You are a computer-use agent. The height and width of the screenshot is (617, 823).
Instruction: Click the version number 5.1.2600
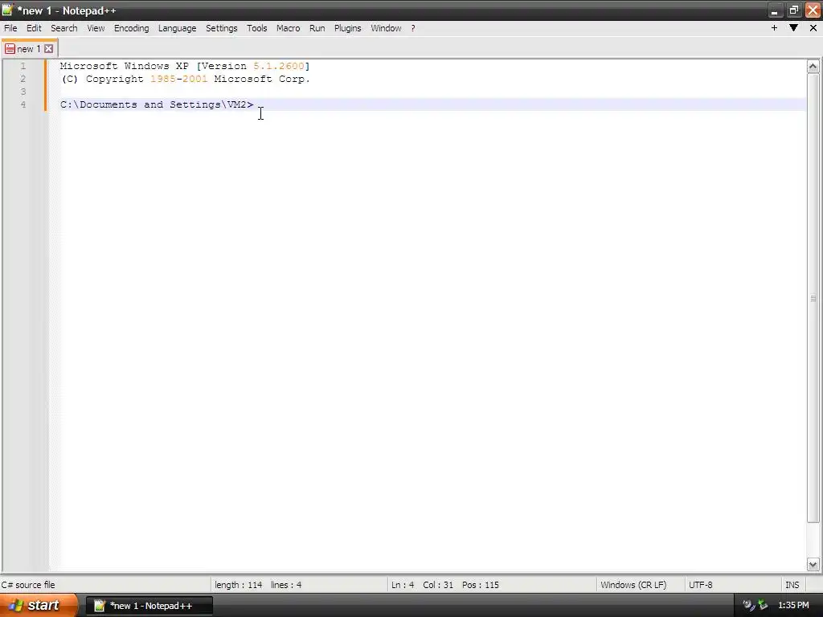[x=279, y=66]
